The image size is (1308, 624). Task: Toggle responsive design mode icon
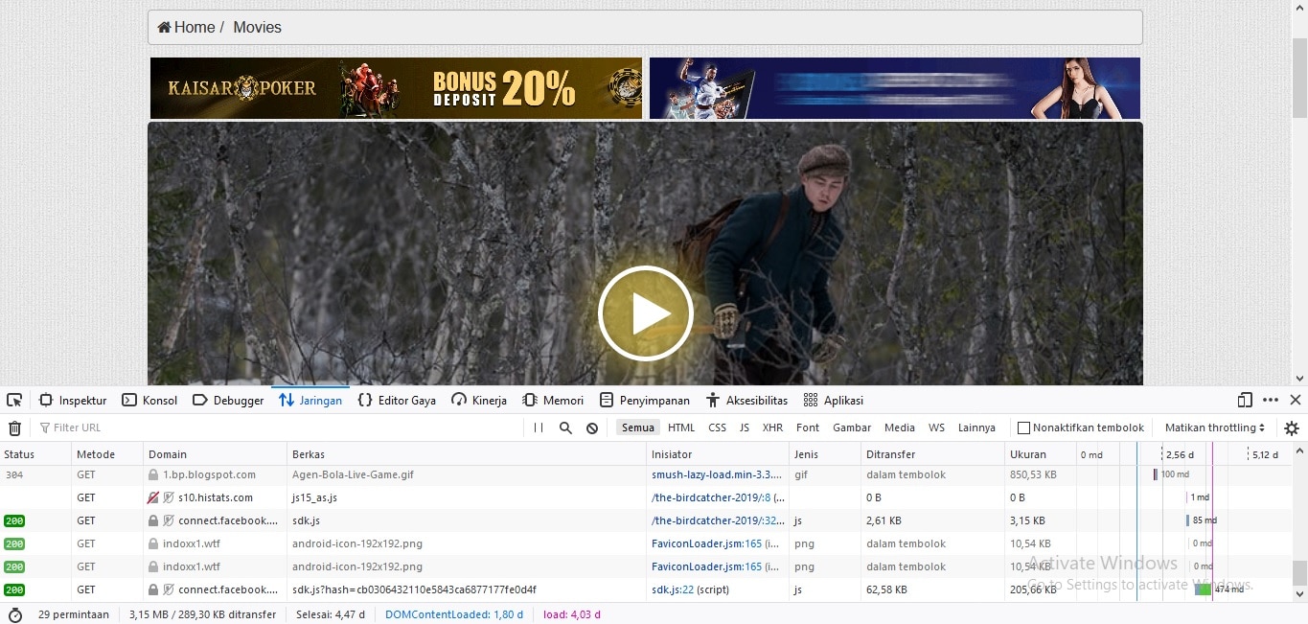pos(1245,401)
